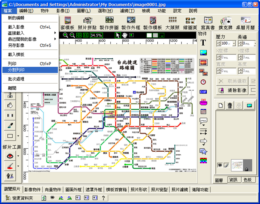Screen dimensions: 260x204
Task: Expand the 直接載入 submenu arrow
Action: (55, 33)
